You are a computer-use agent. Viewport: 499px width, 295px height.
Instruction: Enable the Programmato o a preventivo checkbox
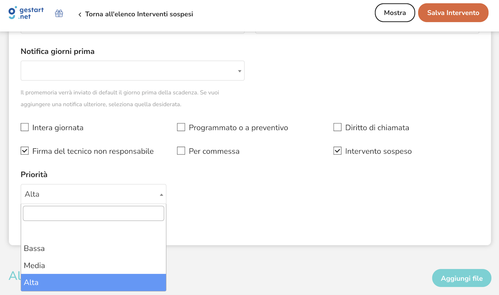pos(181,127)
